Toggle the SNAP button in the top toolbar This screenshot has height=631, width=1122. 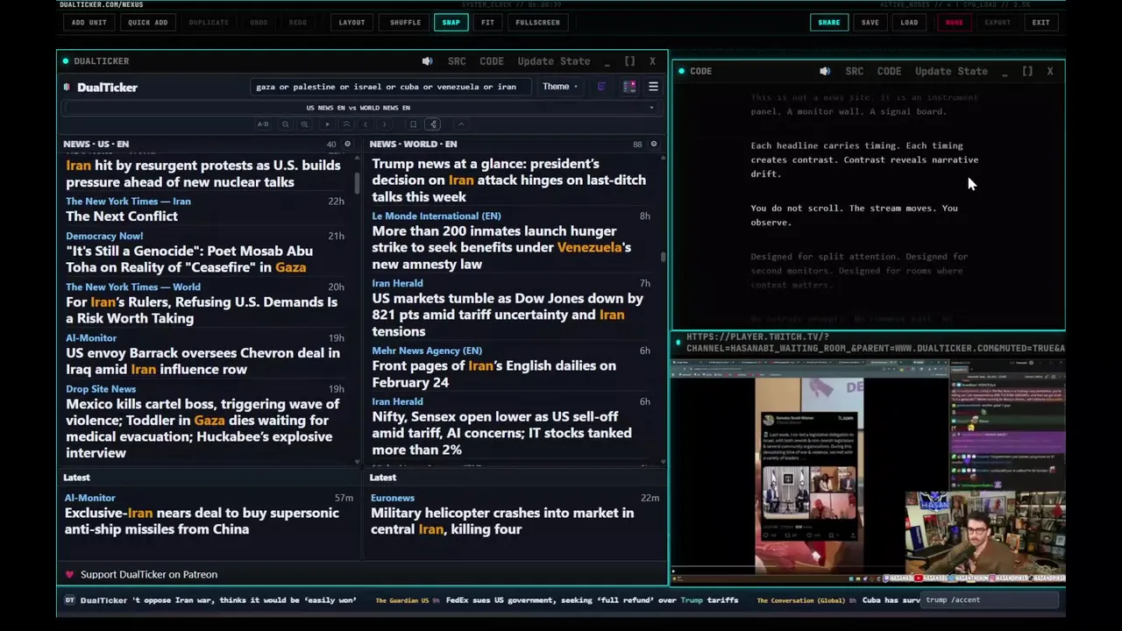point(451,22)
